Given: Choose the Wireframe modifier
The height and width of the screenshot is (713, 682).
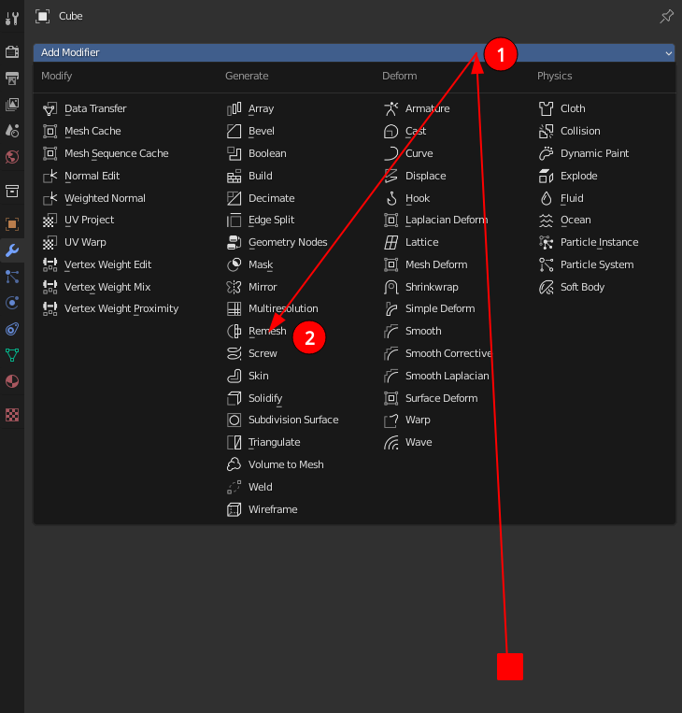Looking at the screenshot, I should pyautogui.click(x=262, y=509).
